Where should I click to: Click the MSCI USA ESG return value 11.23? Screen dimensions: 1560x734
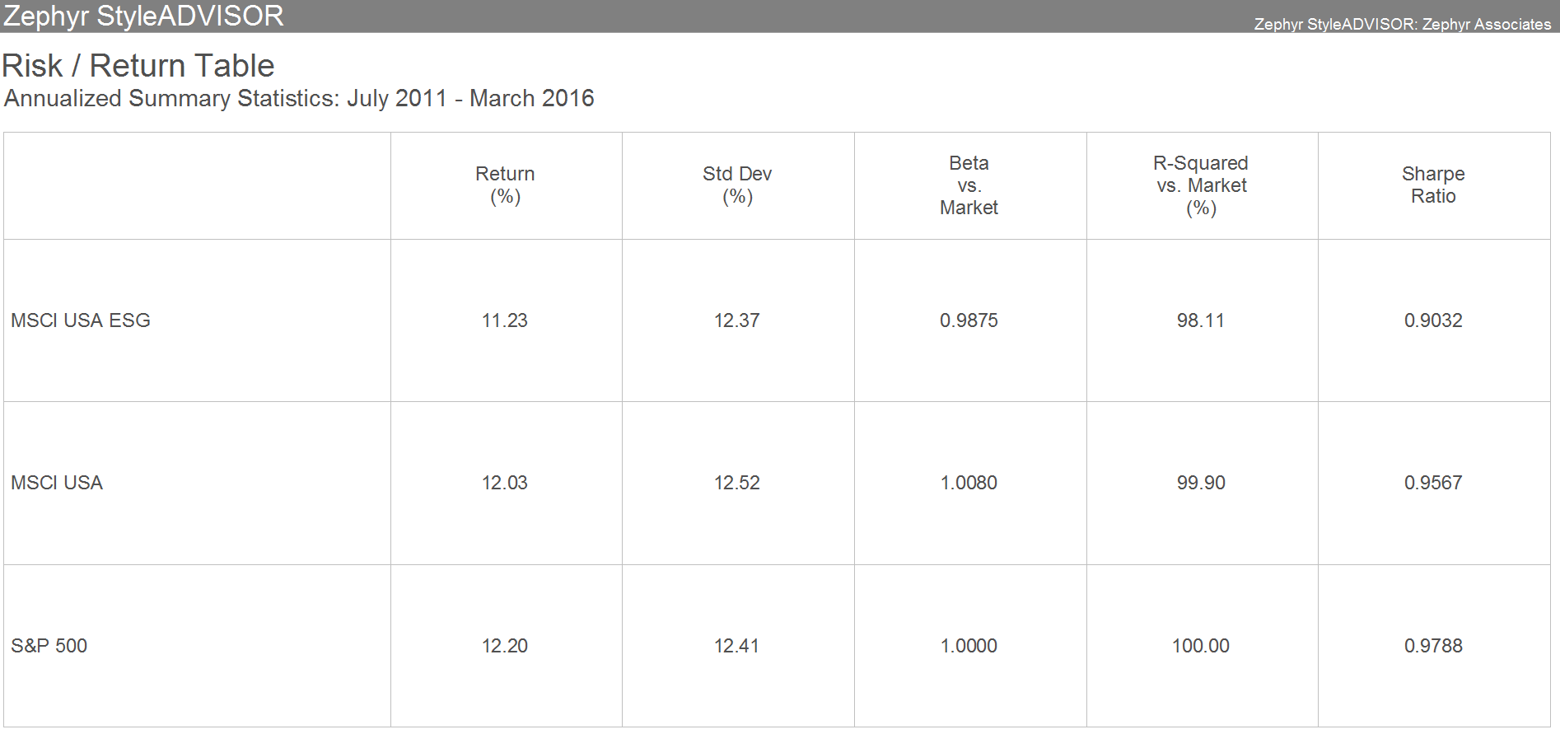505,320
